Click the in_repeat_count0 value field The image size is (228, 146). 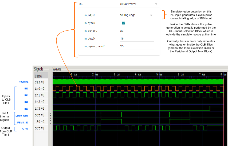(137, 46)
